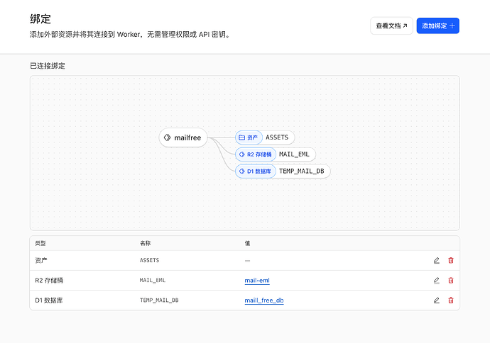Edit the ASSETS binding pencil icon
The height and width of the screenshot is (343, 490).
(x=437, y=260)
